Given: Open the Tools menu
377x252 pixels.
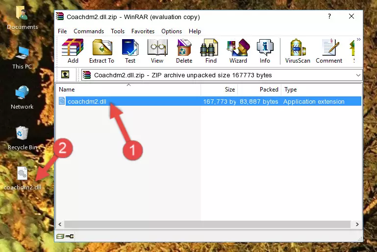Looking at the screenshot, I should click(118, 31).
